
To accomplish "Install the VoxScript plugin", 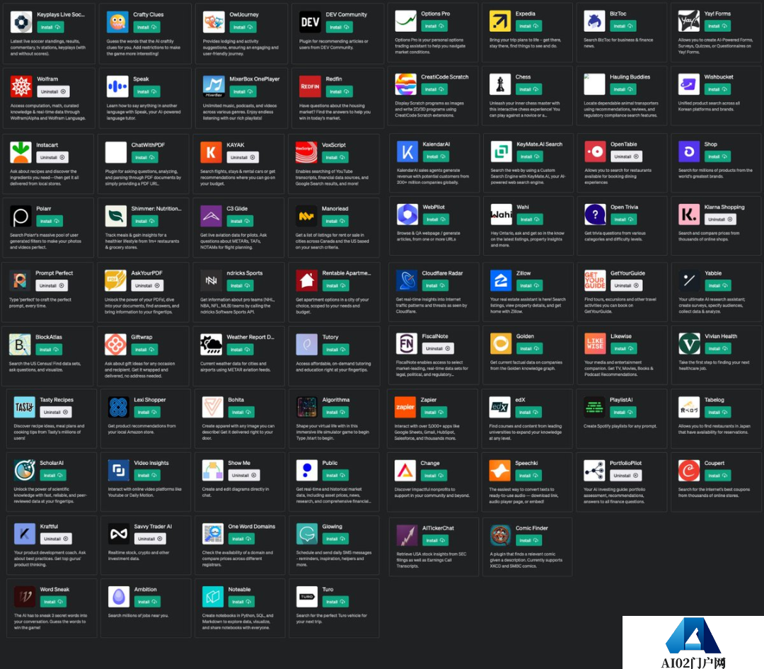I will (337, 157).
